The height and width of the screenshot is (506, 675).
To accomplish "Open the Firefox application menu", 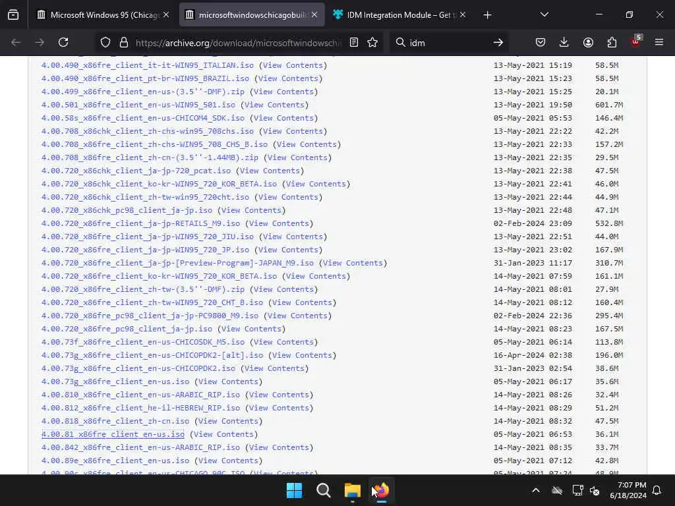I will [659, 42].
